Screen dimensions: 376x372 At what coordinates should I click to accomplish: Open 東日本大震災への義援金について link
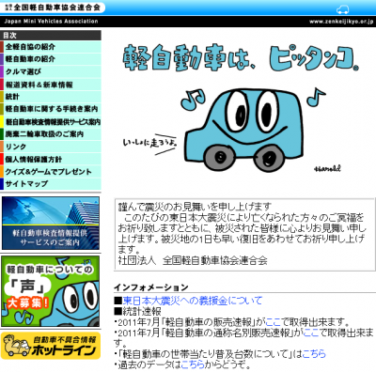pyautogui.click(x=193, y=301)
